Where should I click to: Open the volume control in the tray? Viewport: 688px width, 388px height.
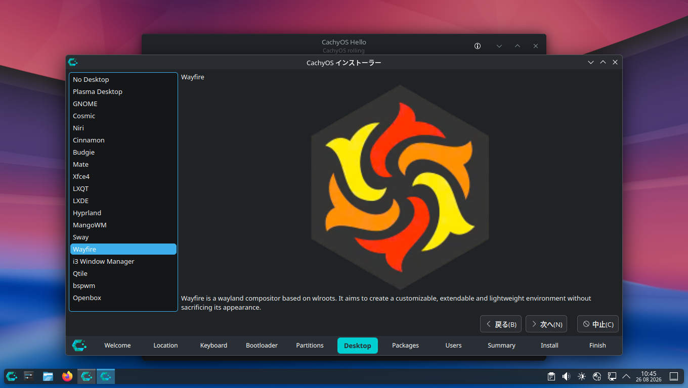coord(567,376)
